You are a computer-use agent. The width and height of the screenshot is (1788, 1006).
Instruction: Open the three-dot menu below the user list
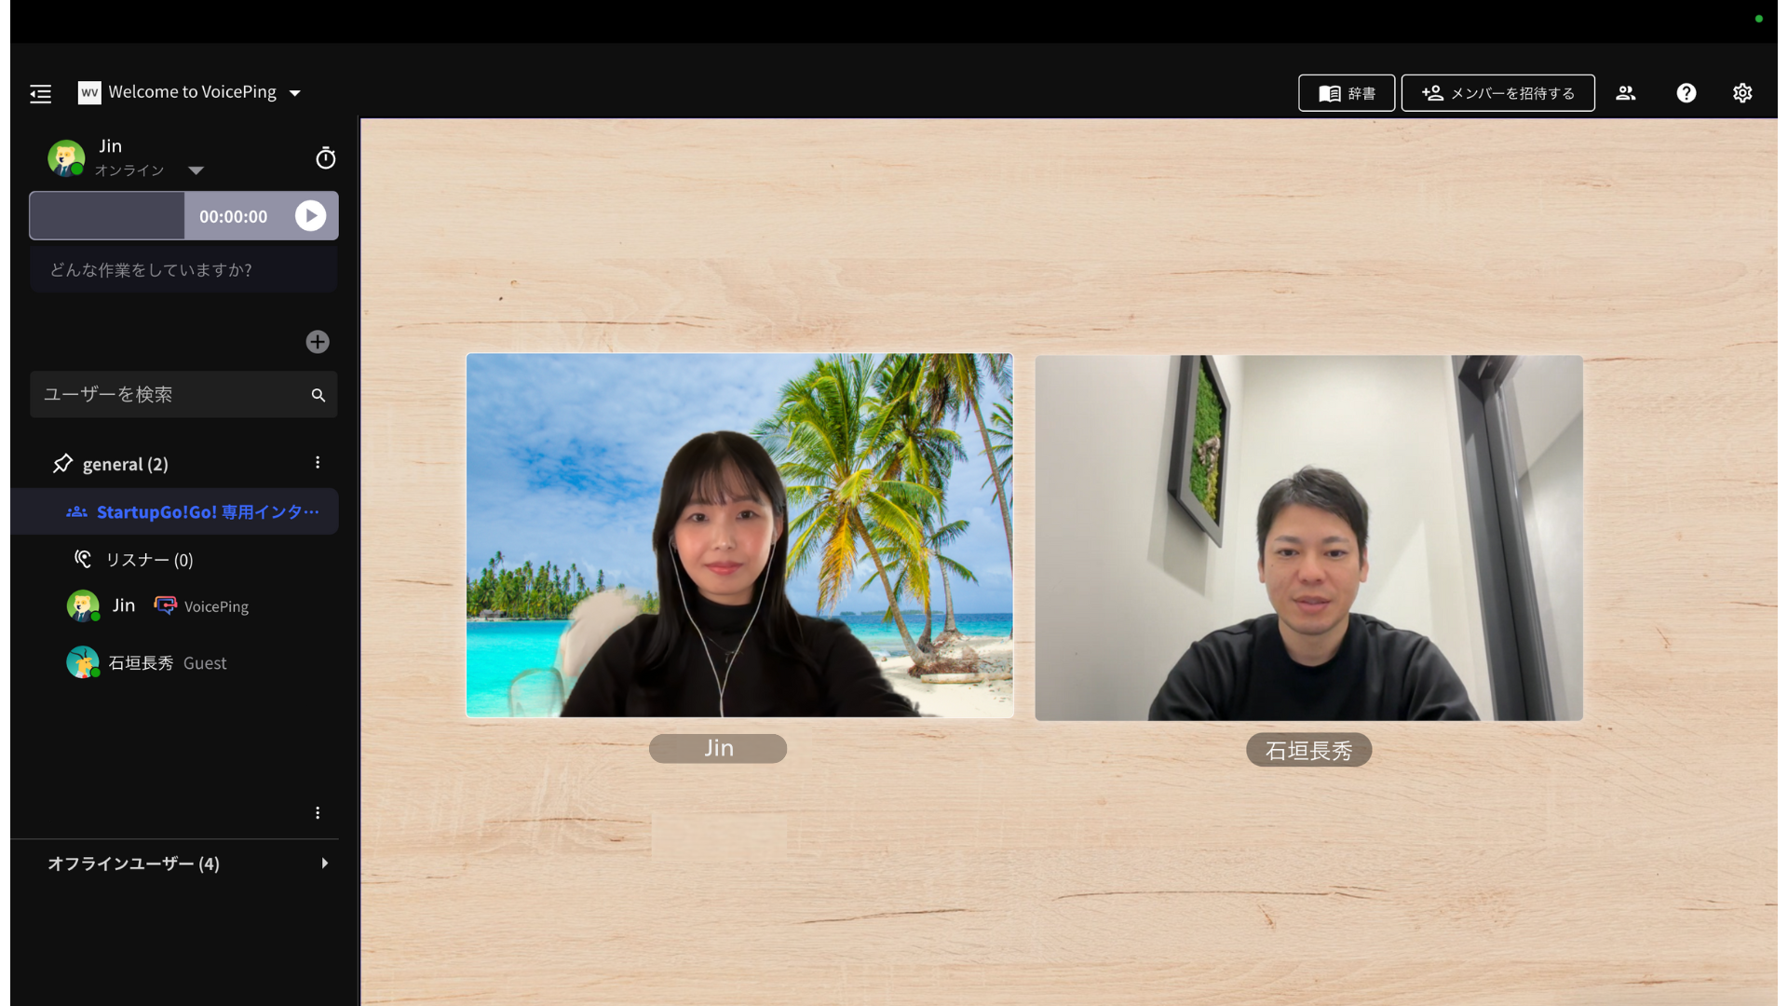(318, 812)
